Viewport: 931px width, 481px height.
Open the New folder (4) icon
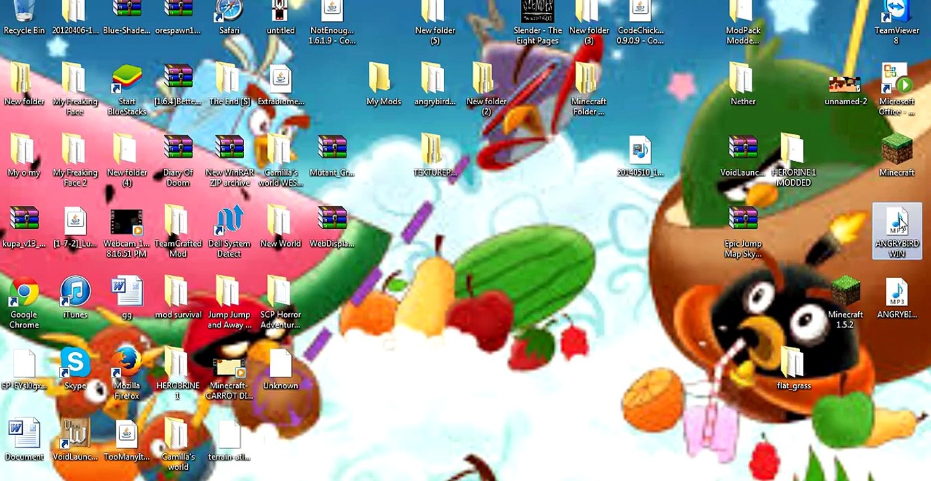coord(127,161)
